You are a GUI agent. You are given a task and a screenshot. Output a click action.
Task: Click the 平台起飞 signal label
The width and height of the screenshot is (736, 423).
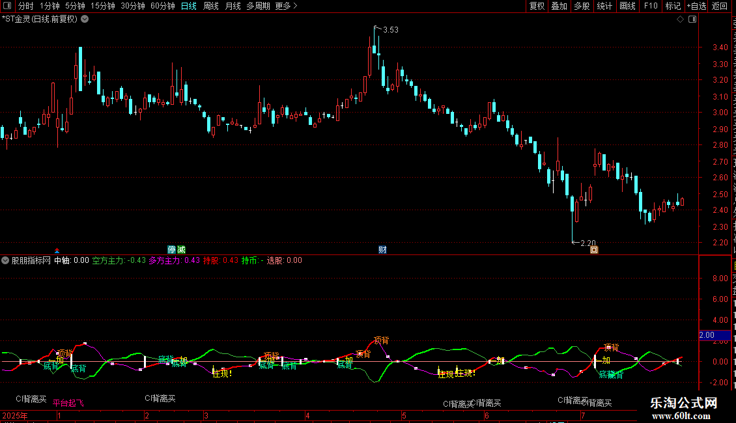68,403
